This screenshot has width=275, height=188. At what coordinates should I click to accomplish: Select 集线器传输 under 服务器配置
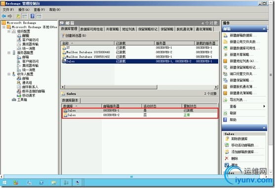pos(30,66)
